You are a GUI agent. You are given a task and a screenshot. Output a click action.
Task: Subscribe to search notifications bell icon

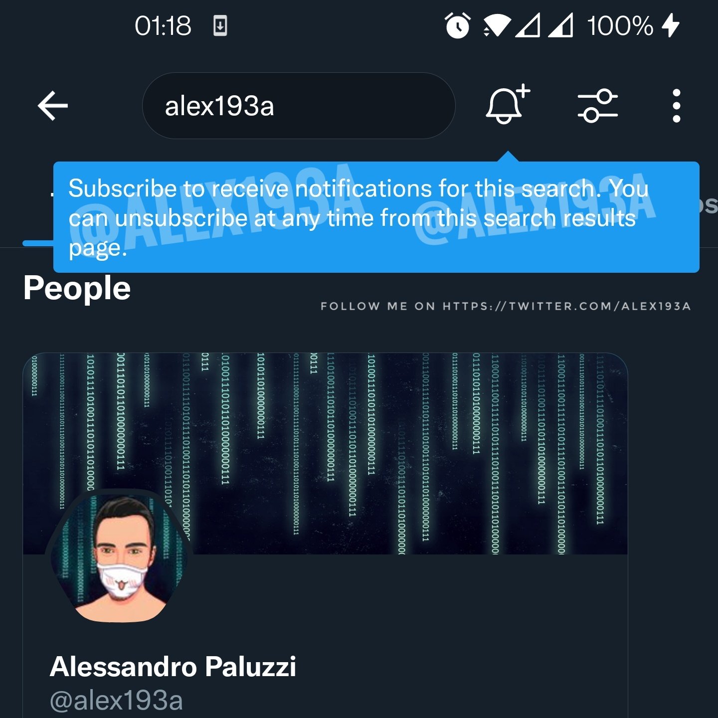[508, 104]
